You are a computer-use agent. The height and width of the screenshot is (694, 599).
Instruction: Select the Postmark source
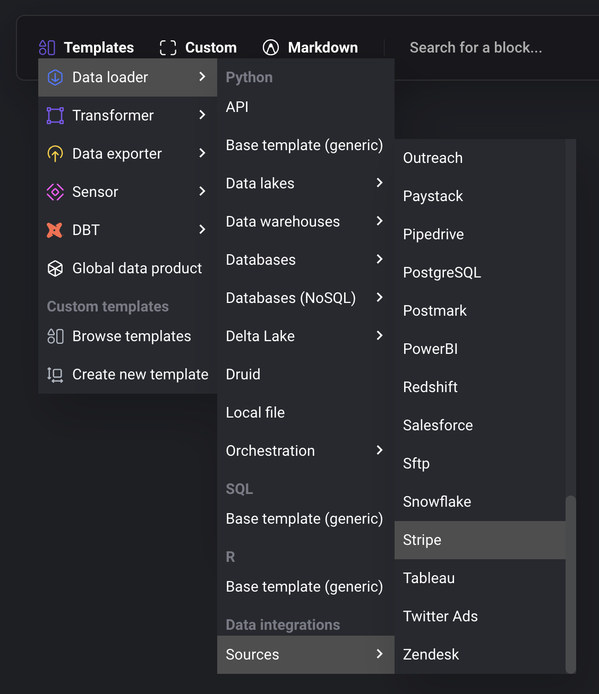[x=480, y=311]
